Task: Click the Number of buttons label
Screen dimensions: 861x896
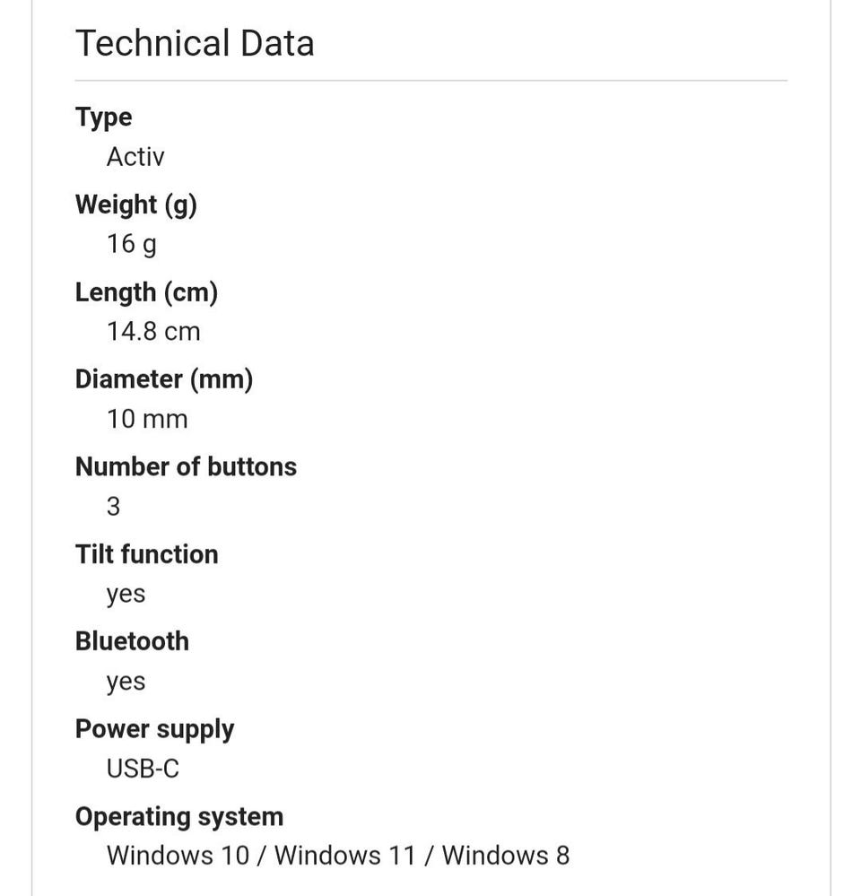Action: coord(186,466)
